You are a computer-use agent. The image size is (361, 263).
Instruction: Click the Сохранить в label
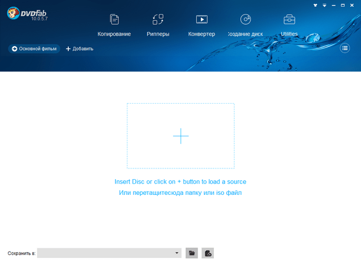coord(21,253)
